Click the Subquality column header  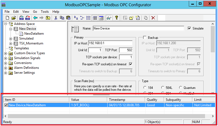coord(178,100)
